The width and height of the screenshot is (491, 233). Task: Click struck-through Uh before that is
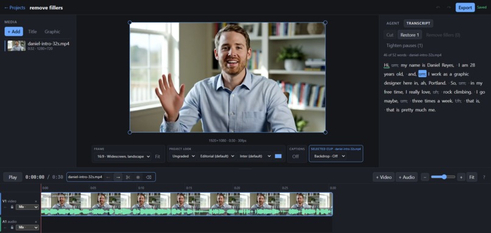point(458,101)
